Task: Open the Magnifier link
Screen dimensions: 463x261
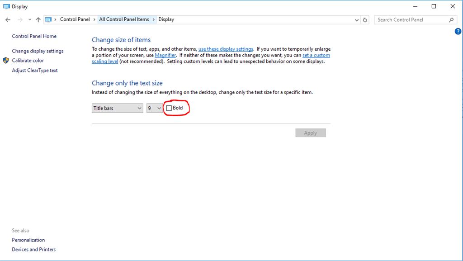Action: pyautogui.click(x=165, y=55)
